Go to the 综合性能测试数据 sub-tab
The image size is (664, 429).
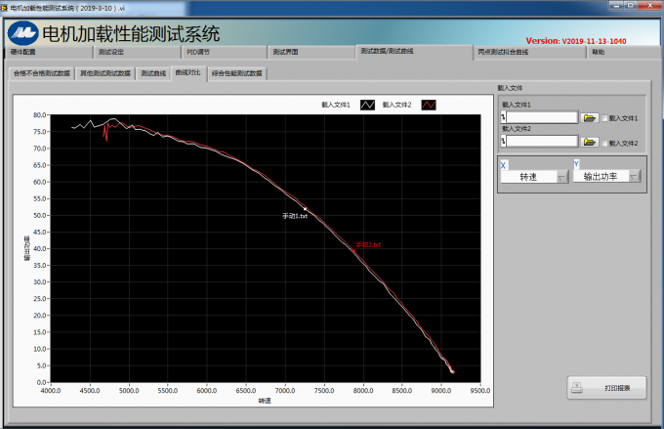[x=236, y=73]
